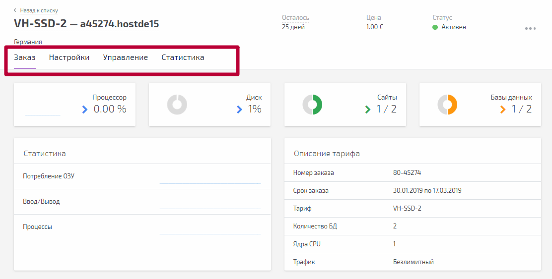552x279 pixels.
Task: Click the '1 / 2' sites count
Action: (x=386, y=109)
